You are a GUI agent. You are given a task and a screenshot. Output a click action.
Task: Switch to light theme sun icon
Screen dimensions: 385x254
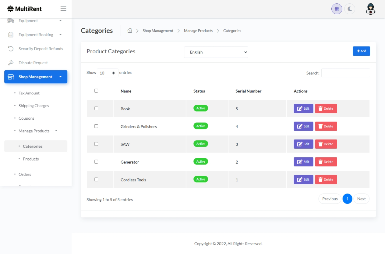tap(337, 9)
